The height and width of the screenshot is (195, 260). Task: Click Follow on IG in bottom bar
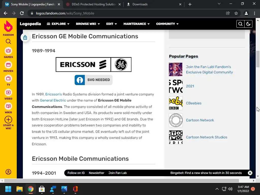pyautogui.click(x=76, y=173)
